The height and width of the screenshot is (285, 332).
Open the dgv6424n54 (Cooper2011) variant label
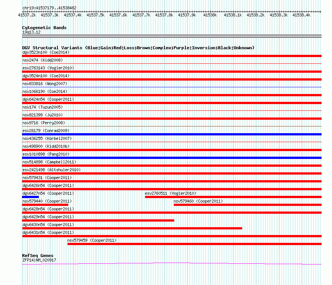pyautogui.click(x=48, y=99)
